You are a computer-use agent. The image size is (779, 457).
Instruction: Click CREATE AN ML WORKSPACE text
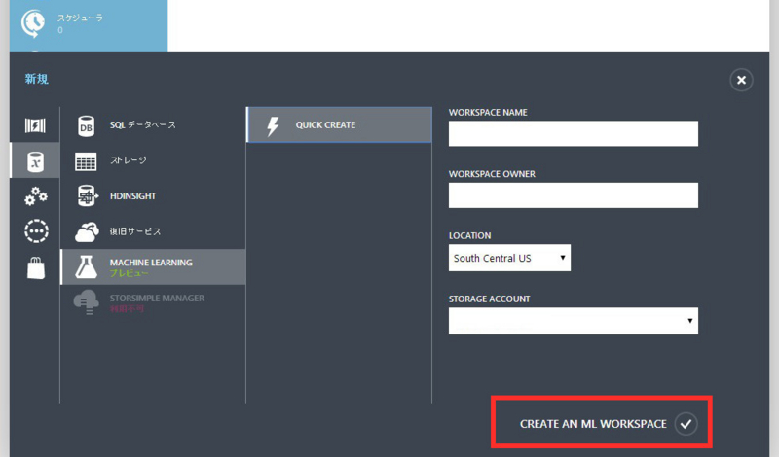(x=593, y=424)
